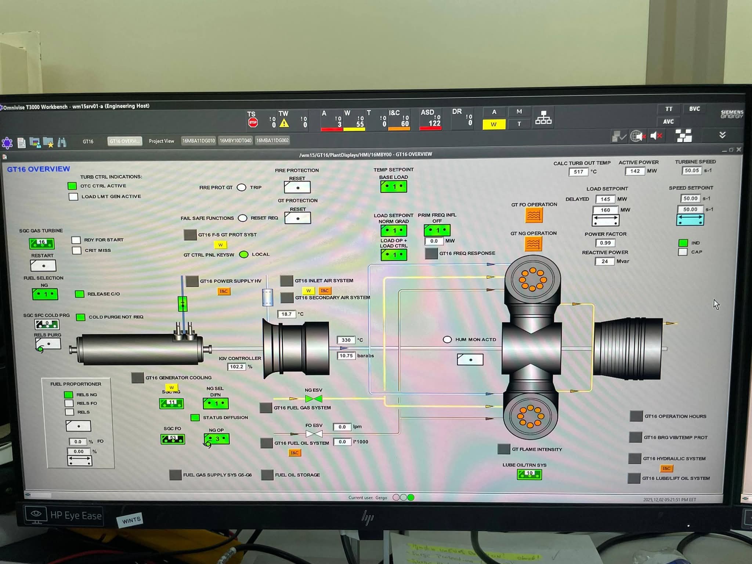The width and height of the screenshot is (752, 564).
Task: Click the load setpoint slider arrow control
Action: (x=605, y=220)
